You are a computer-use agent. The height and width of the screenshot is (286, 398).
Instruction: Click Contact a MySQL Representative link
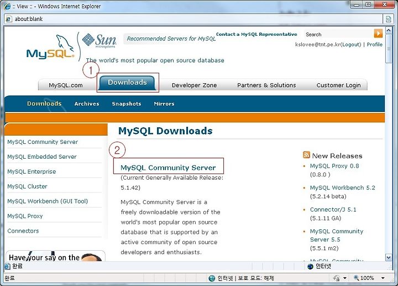pyautogui.click(x=256, y=34)
